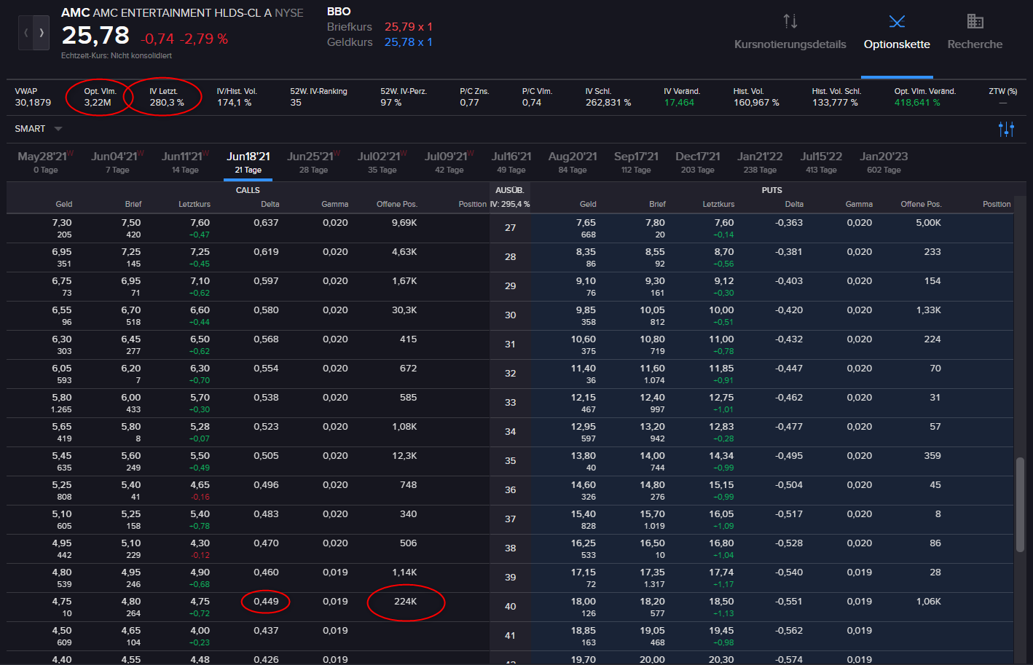Select strike 30 in the chain

510,315
